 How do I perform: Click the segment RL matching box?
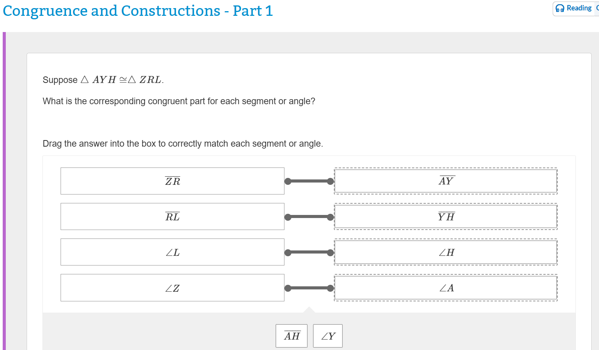coord(173,216)
